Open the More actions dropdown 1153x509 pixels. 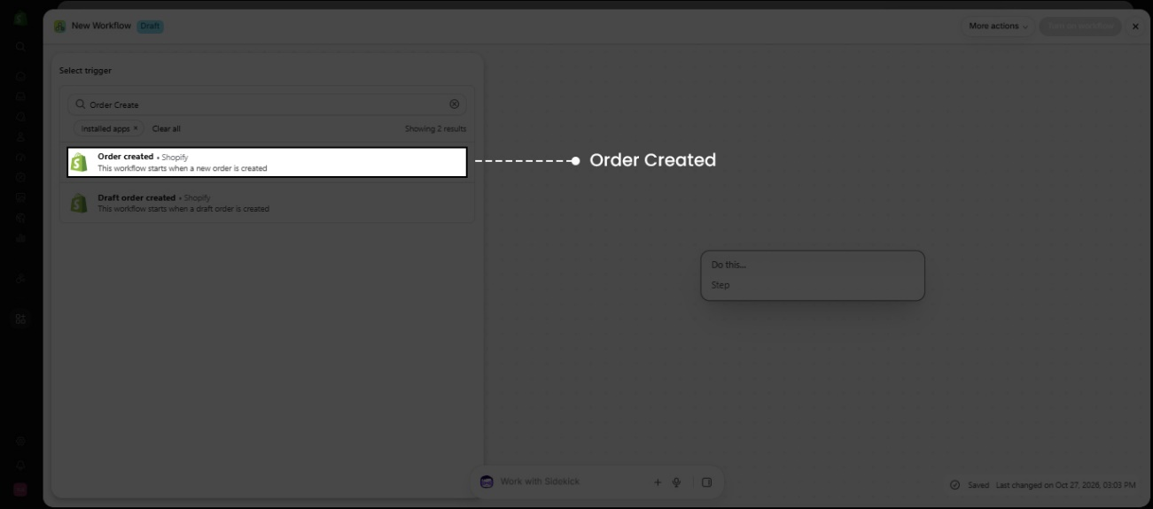click(x=998, y=27)
